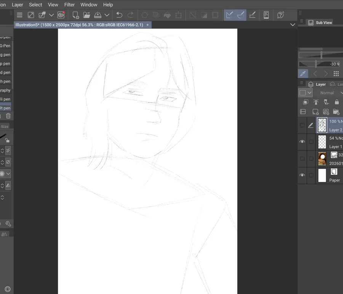This screenshot has height=294, width=343.
Task: Expand the canvas tab list chevron
Action: (292, 25)
